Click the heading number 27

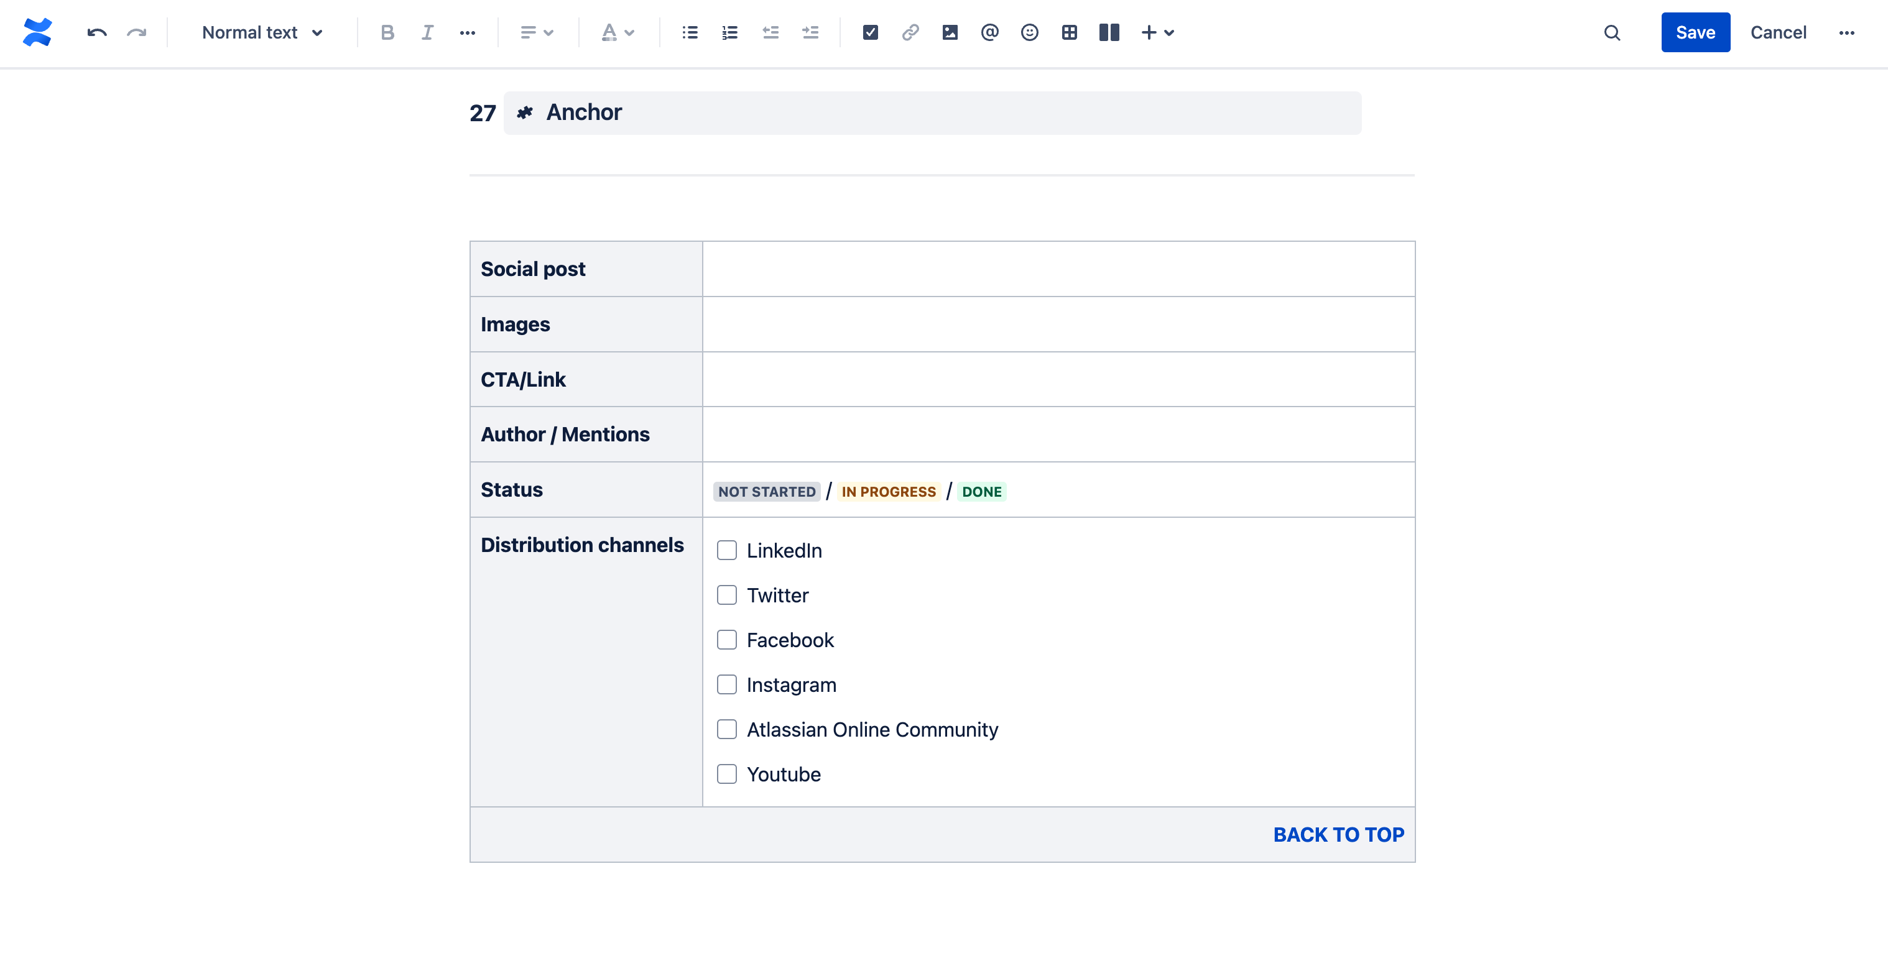(483, 113)
